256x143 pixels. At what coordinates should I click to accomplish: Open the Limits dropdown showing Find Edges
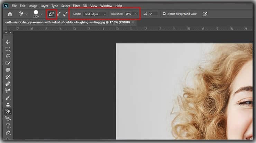94,14
